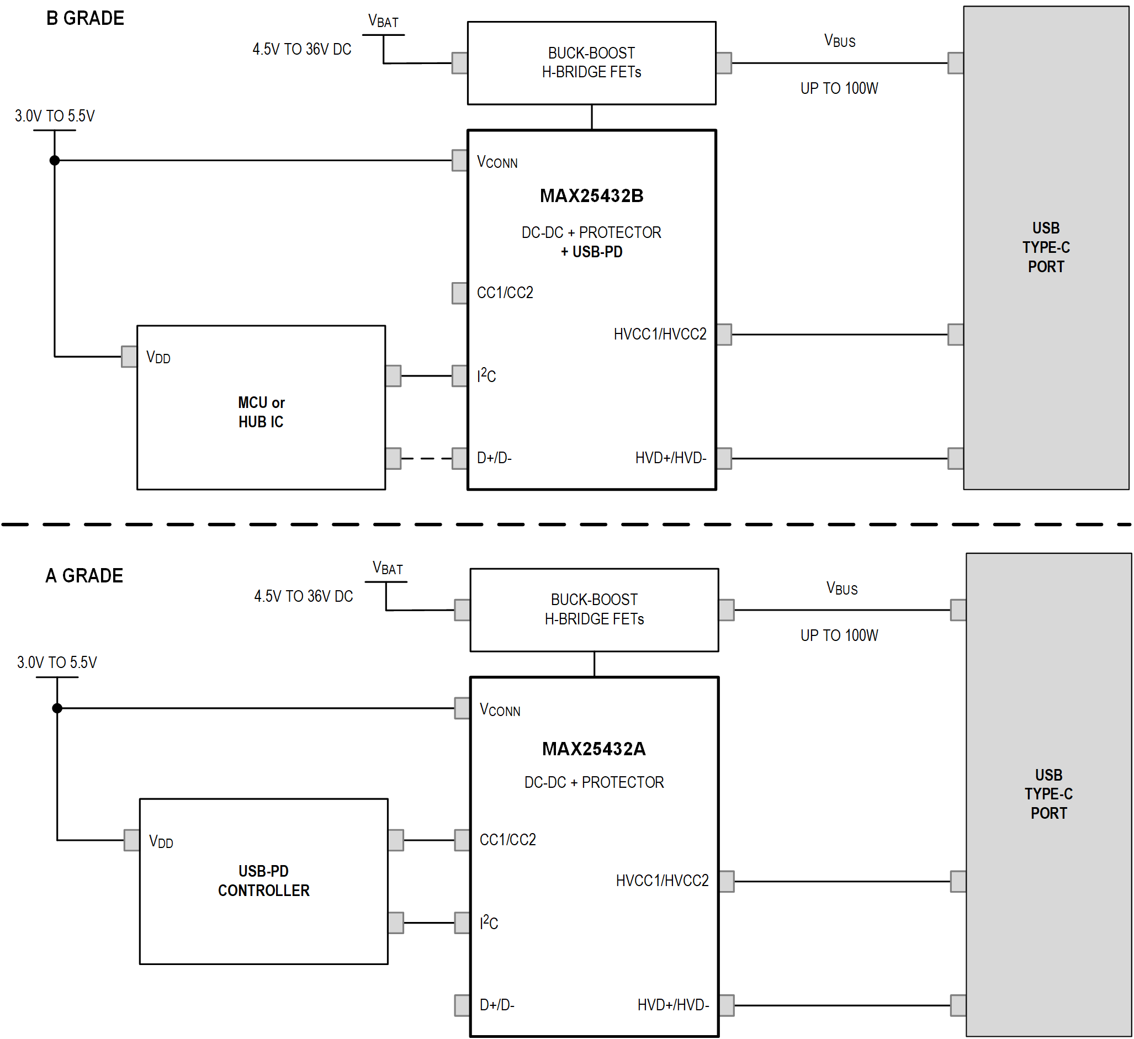Select the USB TYPE-C PORT in A GRADE section
Viewport: 1134px width, 1039px height.
click(1035, 790)
